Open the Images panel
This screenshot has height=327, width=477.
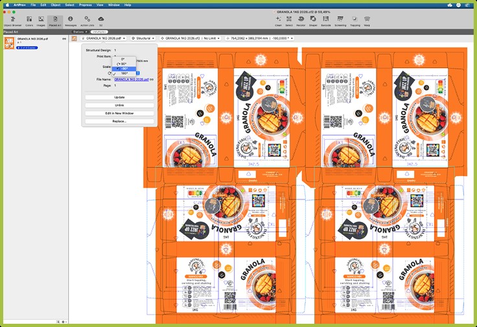41,21
